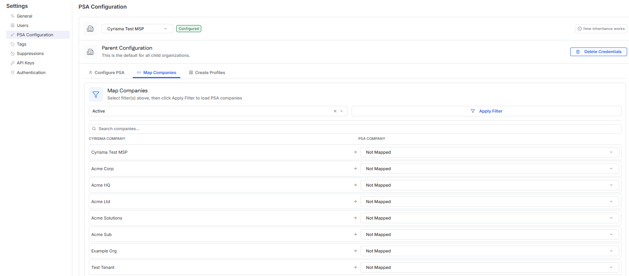This screenshot has height=276, width=629.
Task: Click the building icon next to Parent Configuration
Action: 90,52
